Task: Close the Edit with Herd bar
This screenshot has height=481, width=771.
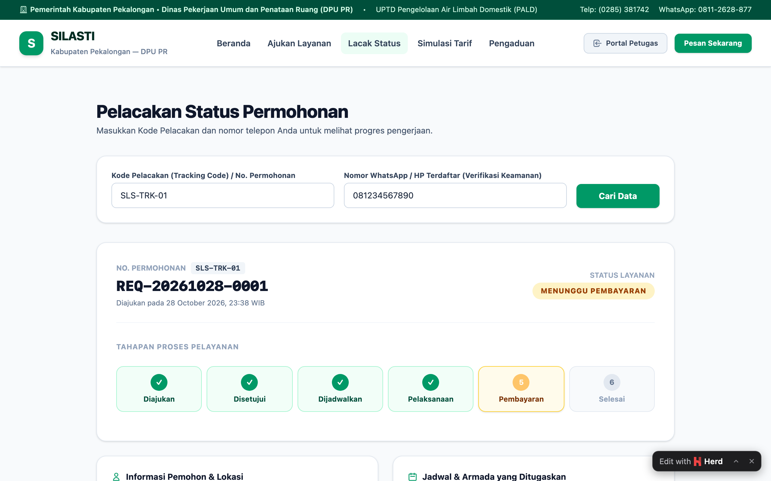Action: click(751, 461)
